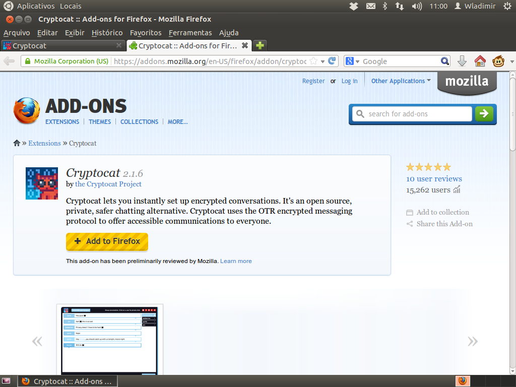Open the Exibir menu

pos(75,33)
